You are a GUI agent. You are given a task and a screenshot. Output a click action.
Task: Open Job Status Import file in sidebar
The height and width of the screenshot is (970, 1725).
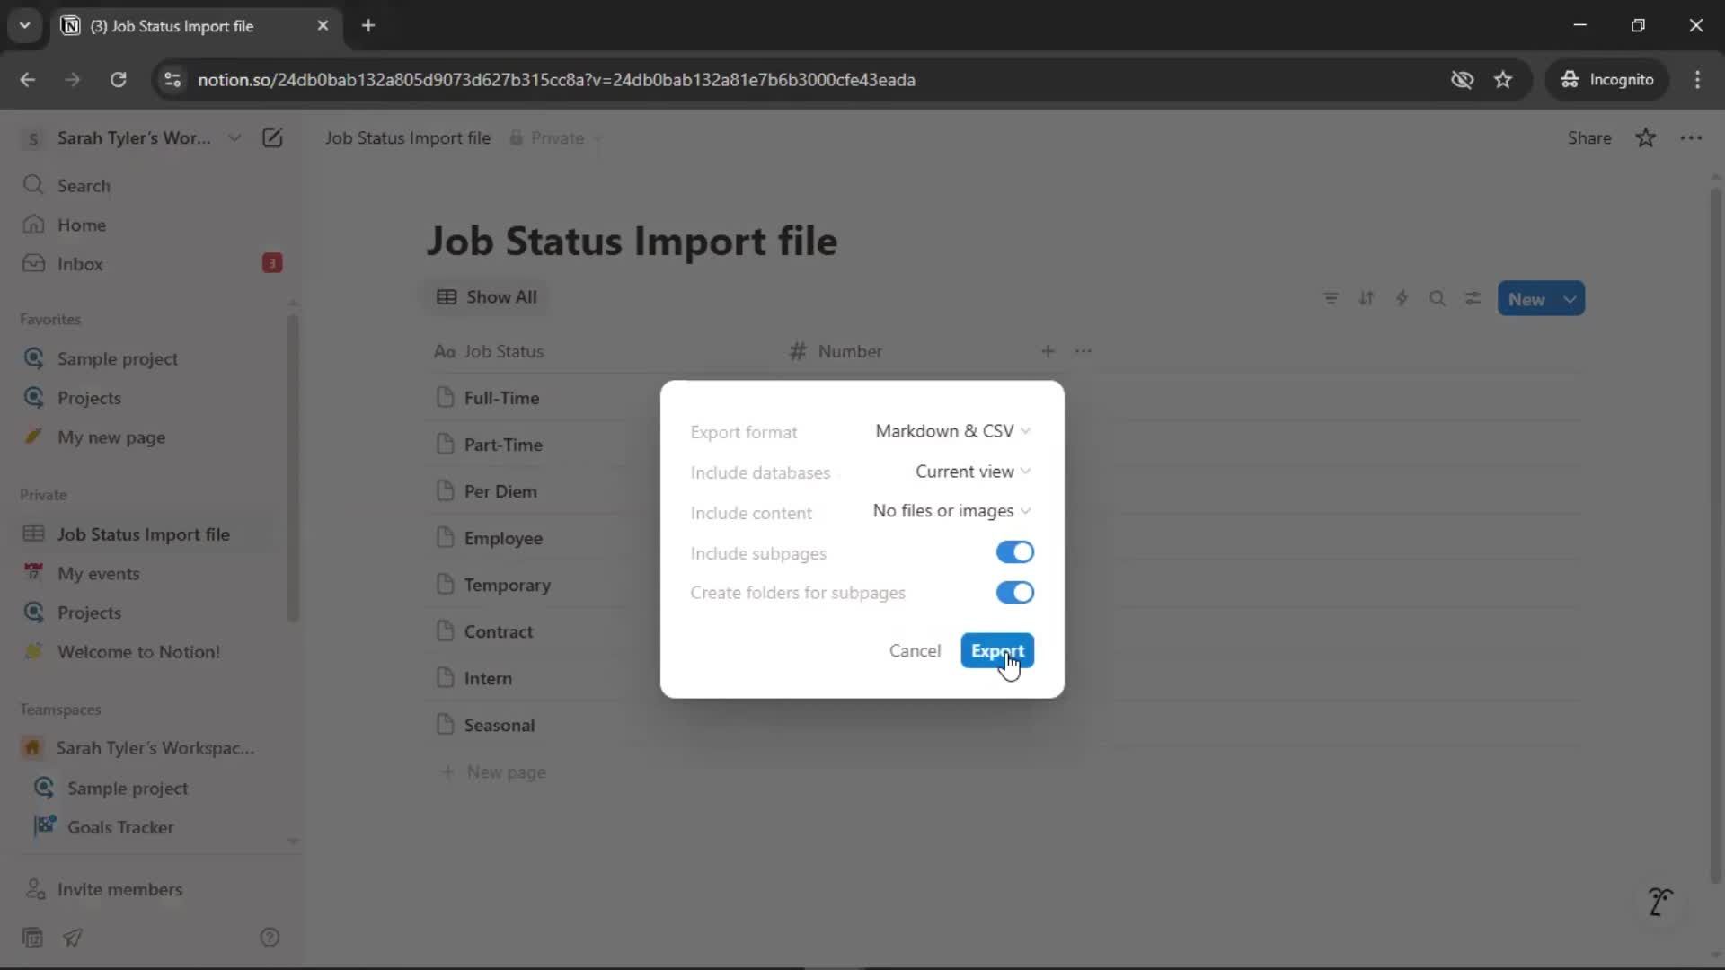[x=143, y=534]
